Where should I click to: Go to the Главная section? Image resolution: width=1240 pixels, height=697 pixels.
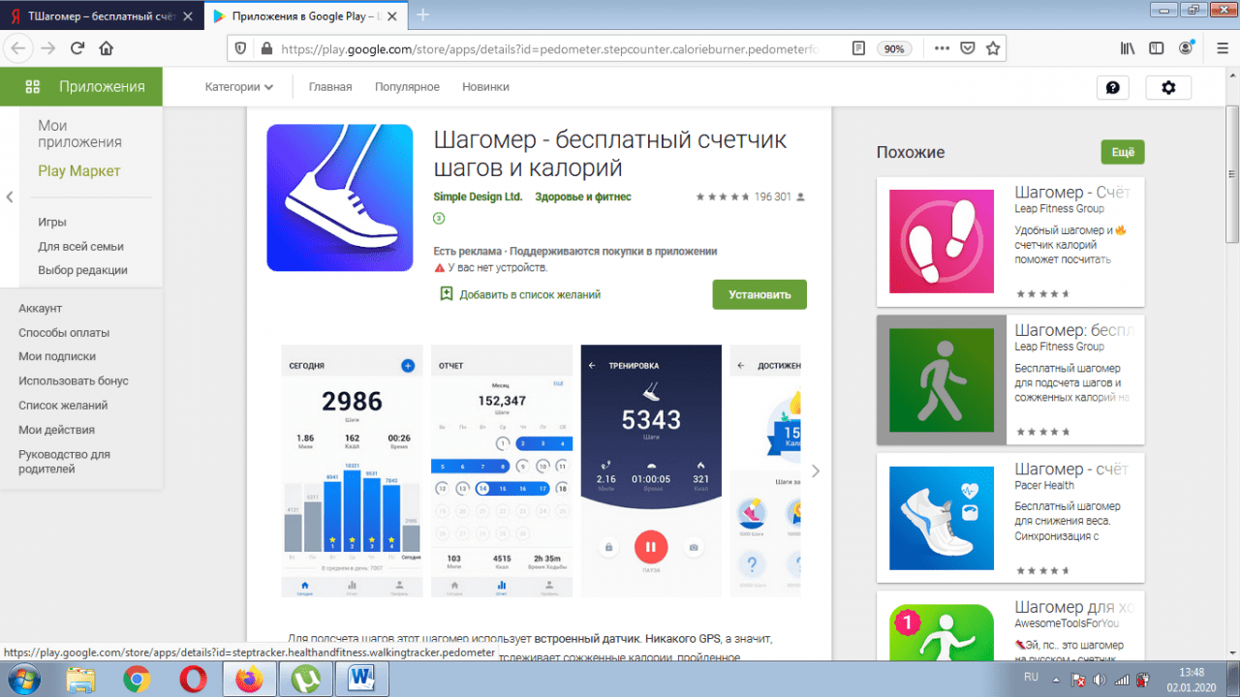[330, 87]
